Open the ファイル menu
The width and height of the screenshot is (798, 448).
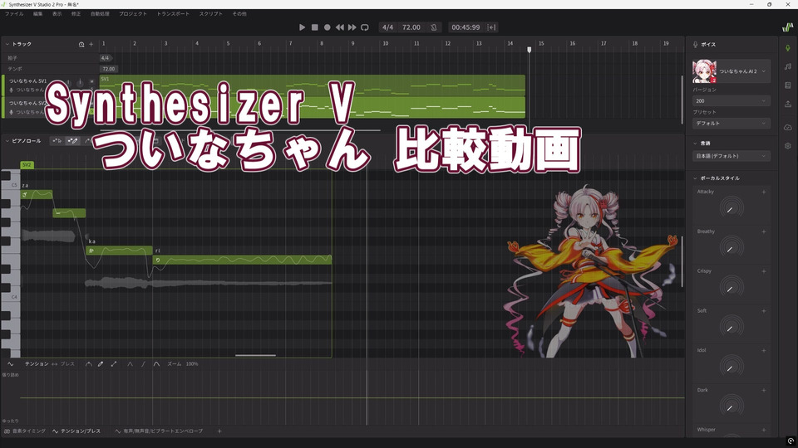click(14, 14)
